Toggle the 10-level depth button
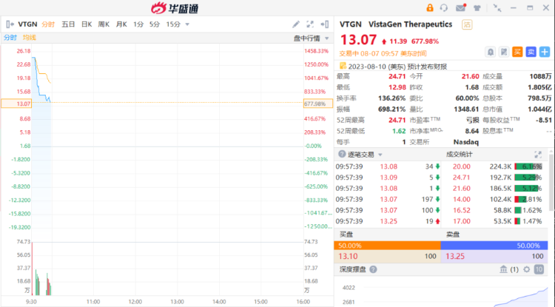Image resolution: width=555 pixels, height=307 pixels. [x=539, y=269]
